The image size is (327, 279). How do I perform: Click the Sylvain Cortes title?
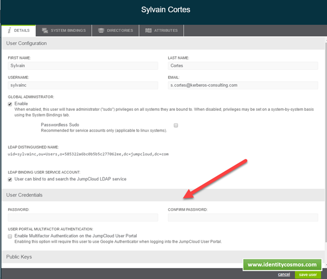[x=165, y=10]
